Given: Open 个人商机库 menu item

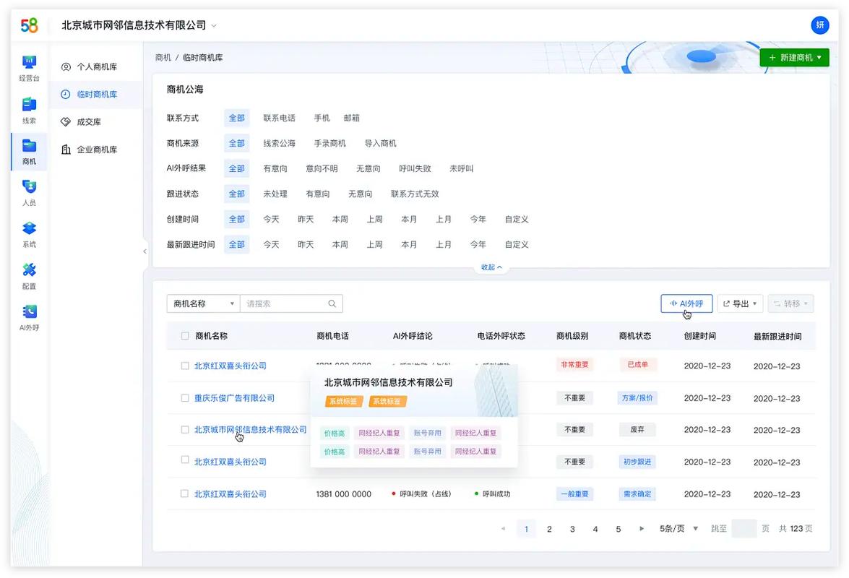Looking at the screenshot, I should (x=95, y=66).
